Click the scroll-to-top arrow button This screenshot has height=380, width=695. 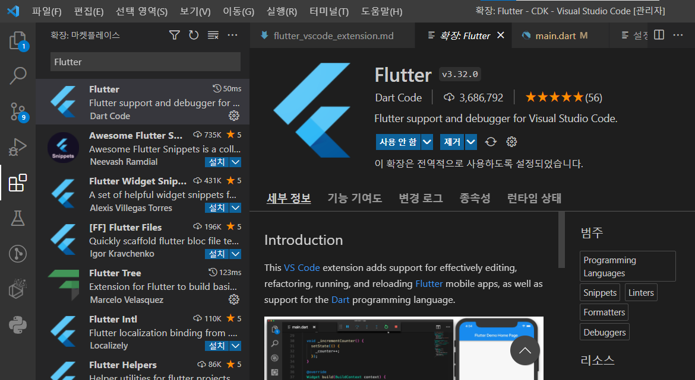(x=525, y=350)
